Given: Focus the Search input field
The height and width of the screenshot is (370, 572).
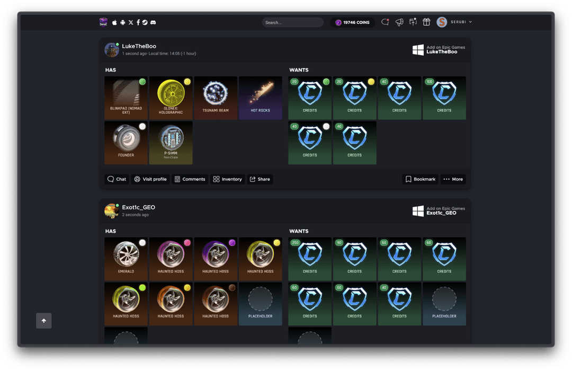Looking at the screenshot, I should pos(292,22).
